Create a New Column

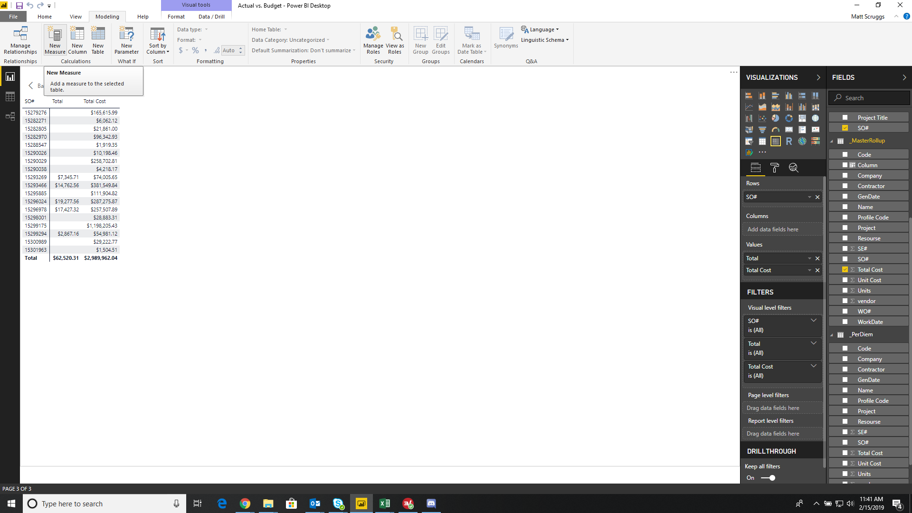pos(77,40)
